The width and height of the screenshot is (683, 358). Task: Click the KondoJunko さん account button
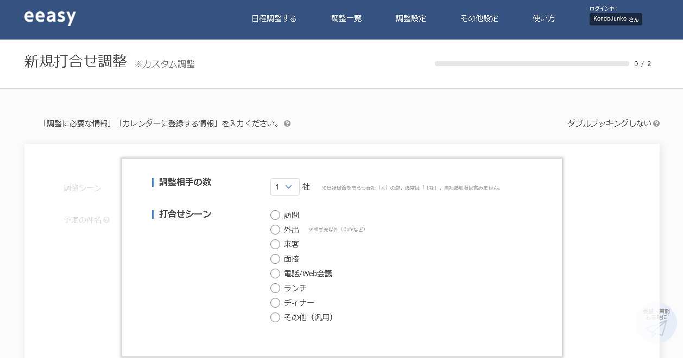[x=616, y=19]
